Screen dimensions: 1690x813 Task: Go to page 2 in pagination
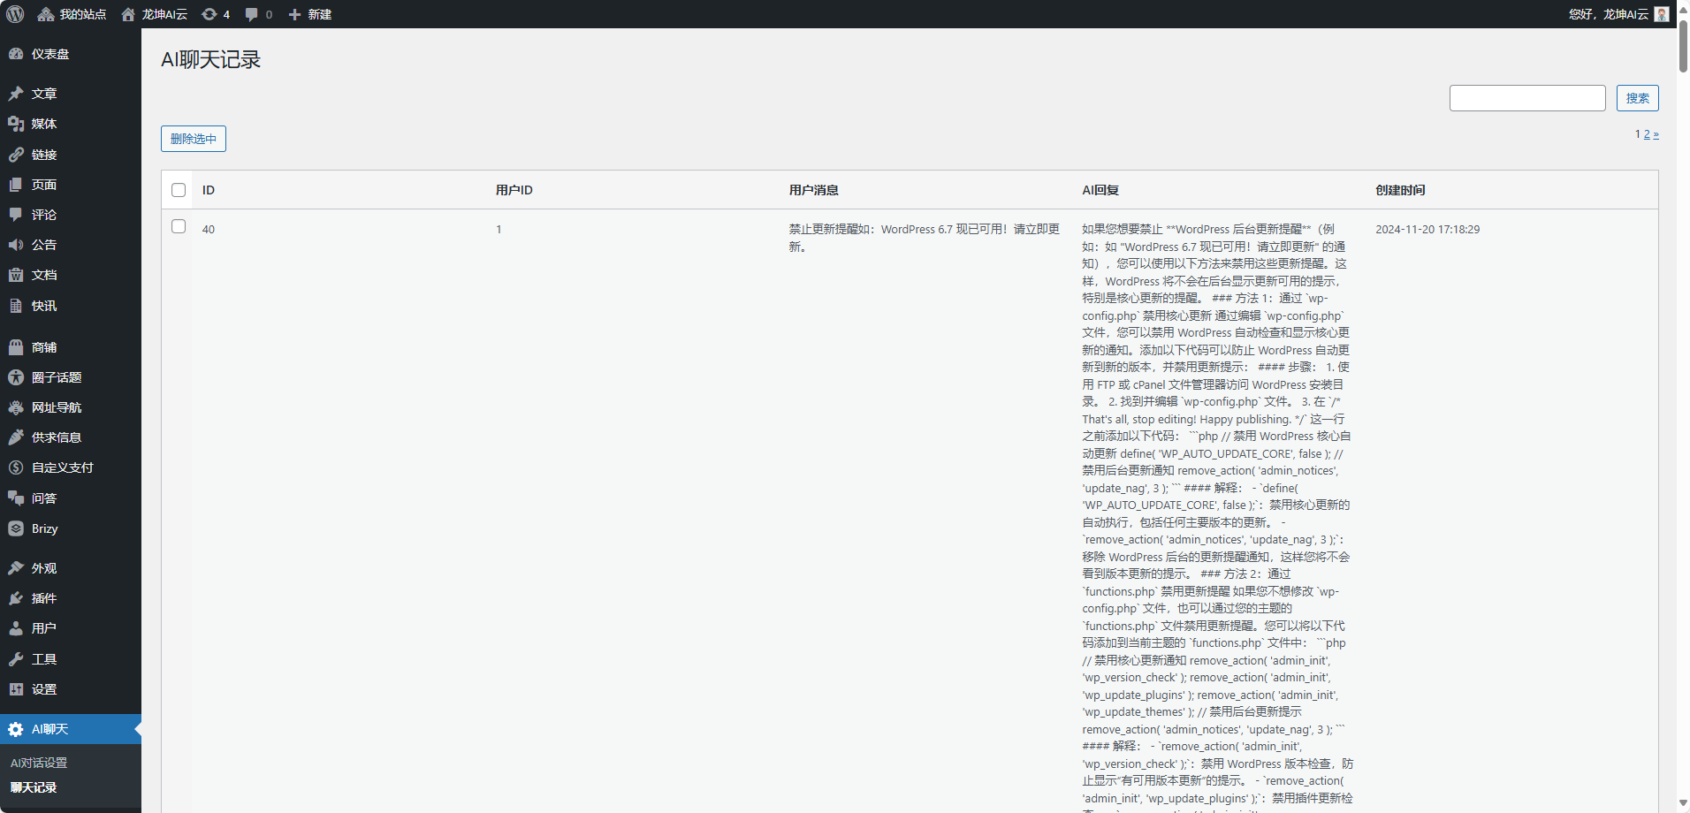(1647, 134)
